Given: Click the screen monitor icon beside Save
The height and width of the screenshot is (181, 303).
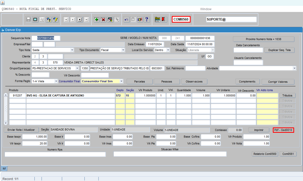Looking at the screenshot, I should click(35, 19).
